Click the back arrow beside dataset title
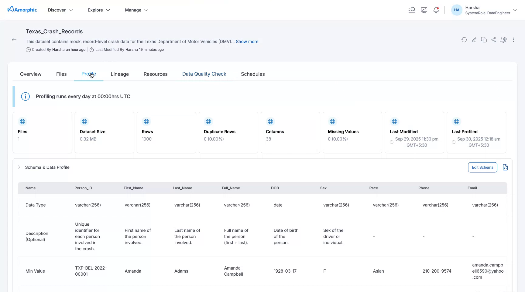 coord(14,40)
